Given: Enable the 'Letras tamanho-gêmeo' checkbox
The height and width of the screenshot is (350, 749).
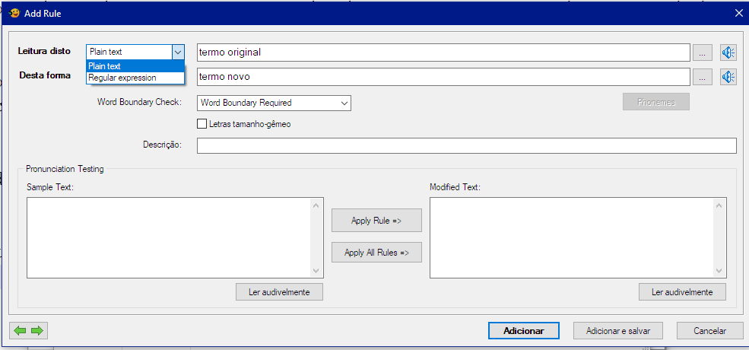Looking at the screenshot, I should pos(202,124).
